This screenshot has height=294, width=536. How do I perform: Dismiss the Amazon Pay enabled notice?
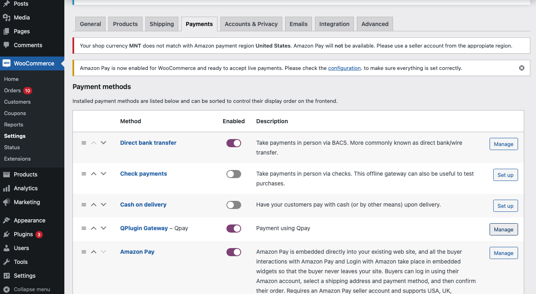coord(522,68)
